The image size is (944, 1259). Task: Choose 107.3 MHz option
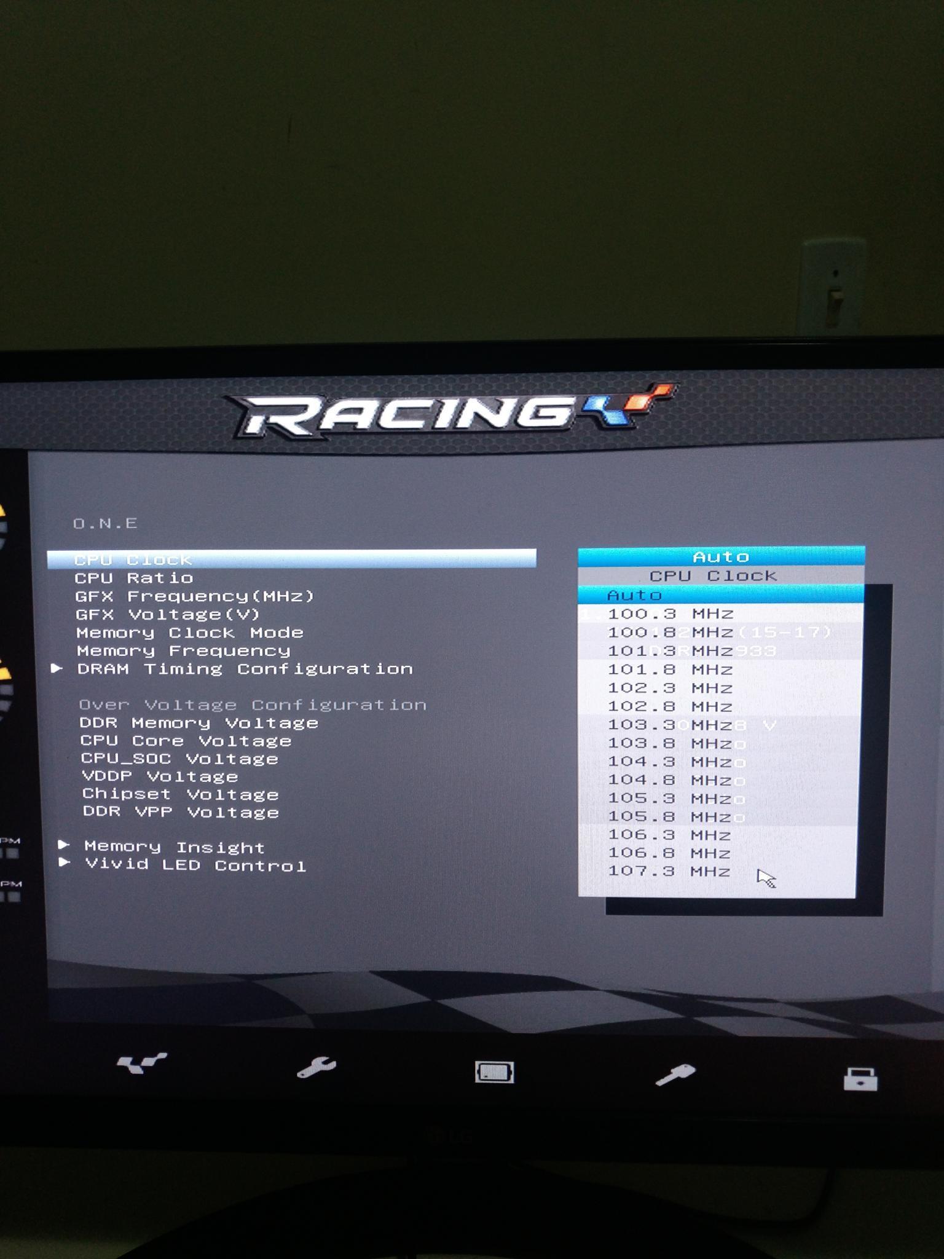point(717,870)
